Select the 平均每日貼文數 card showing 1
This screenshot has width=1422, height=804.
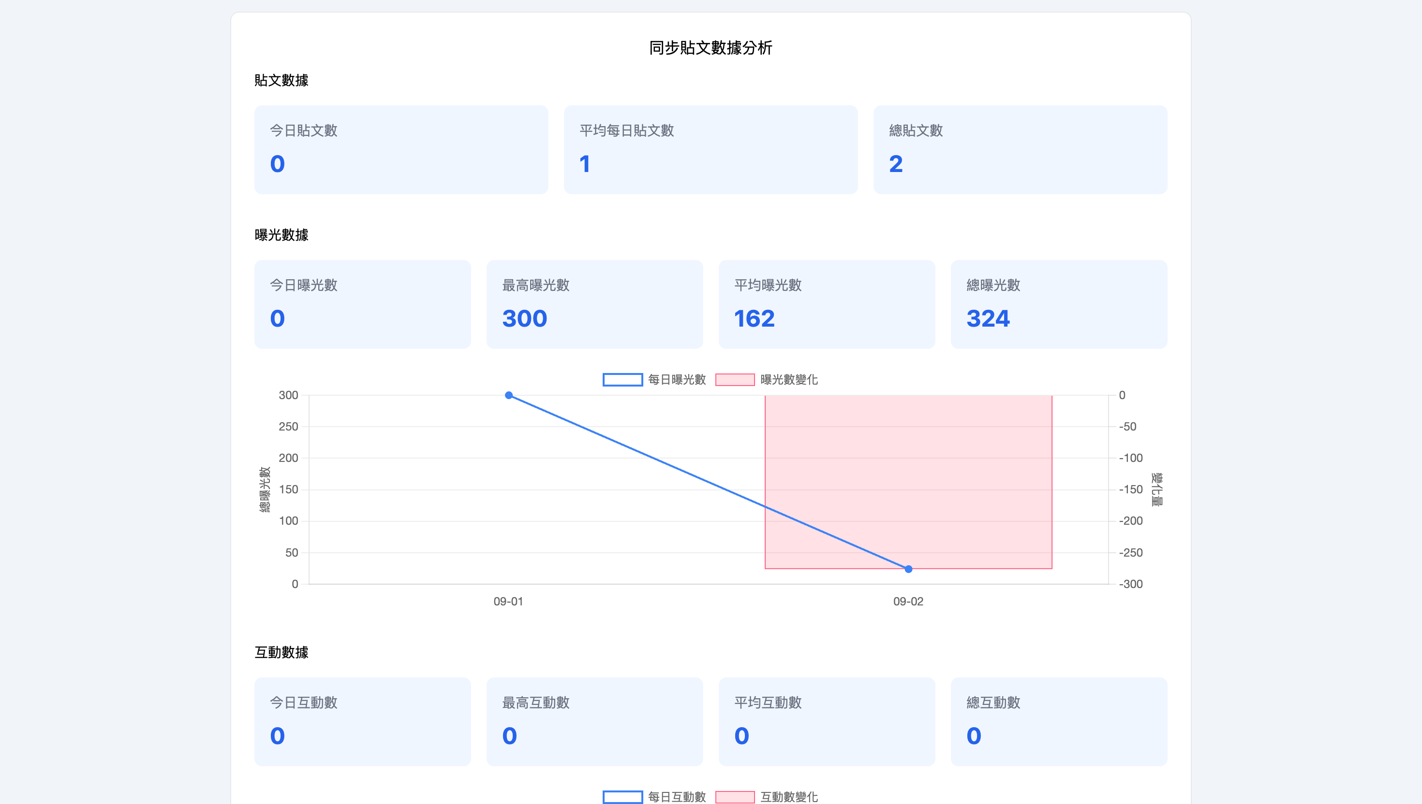[711, 149]
